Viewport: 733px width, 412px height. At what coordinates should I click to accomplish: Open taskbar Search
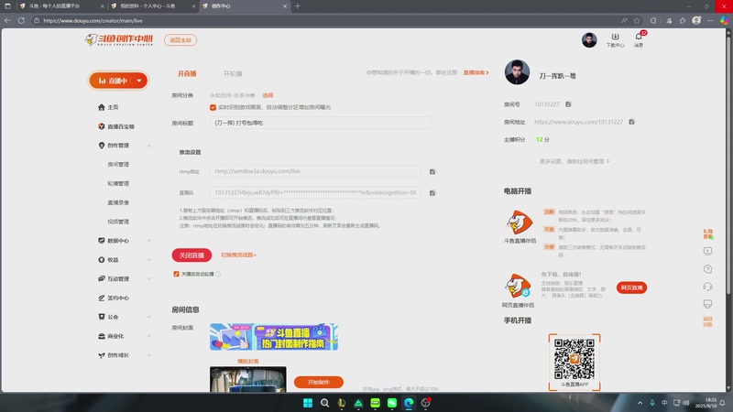[324, 403]
